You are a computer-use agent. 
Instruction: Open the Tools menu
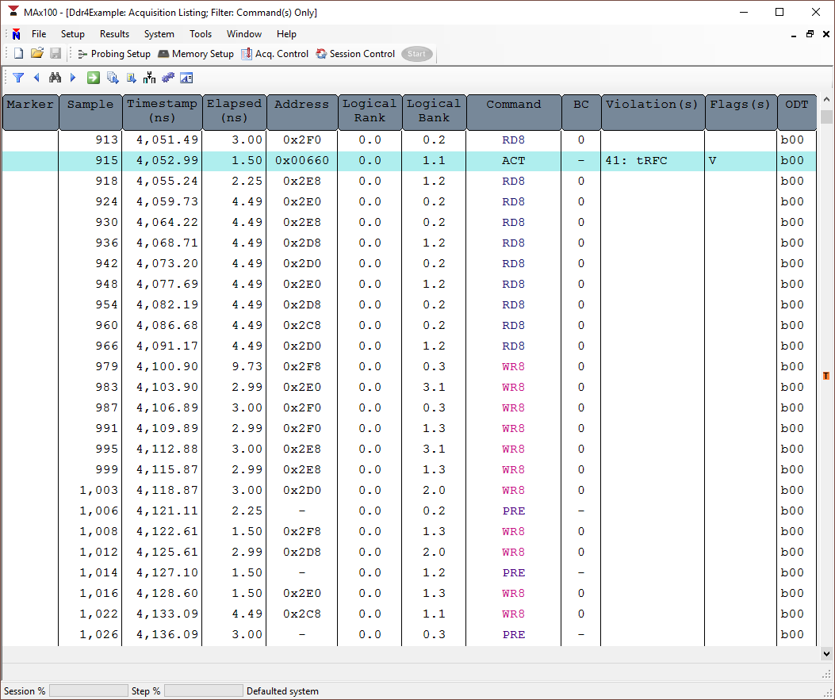(201, 34)
